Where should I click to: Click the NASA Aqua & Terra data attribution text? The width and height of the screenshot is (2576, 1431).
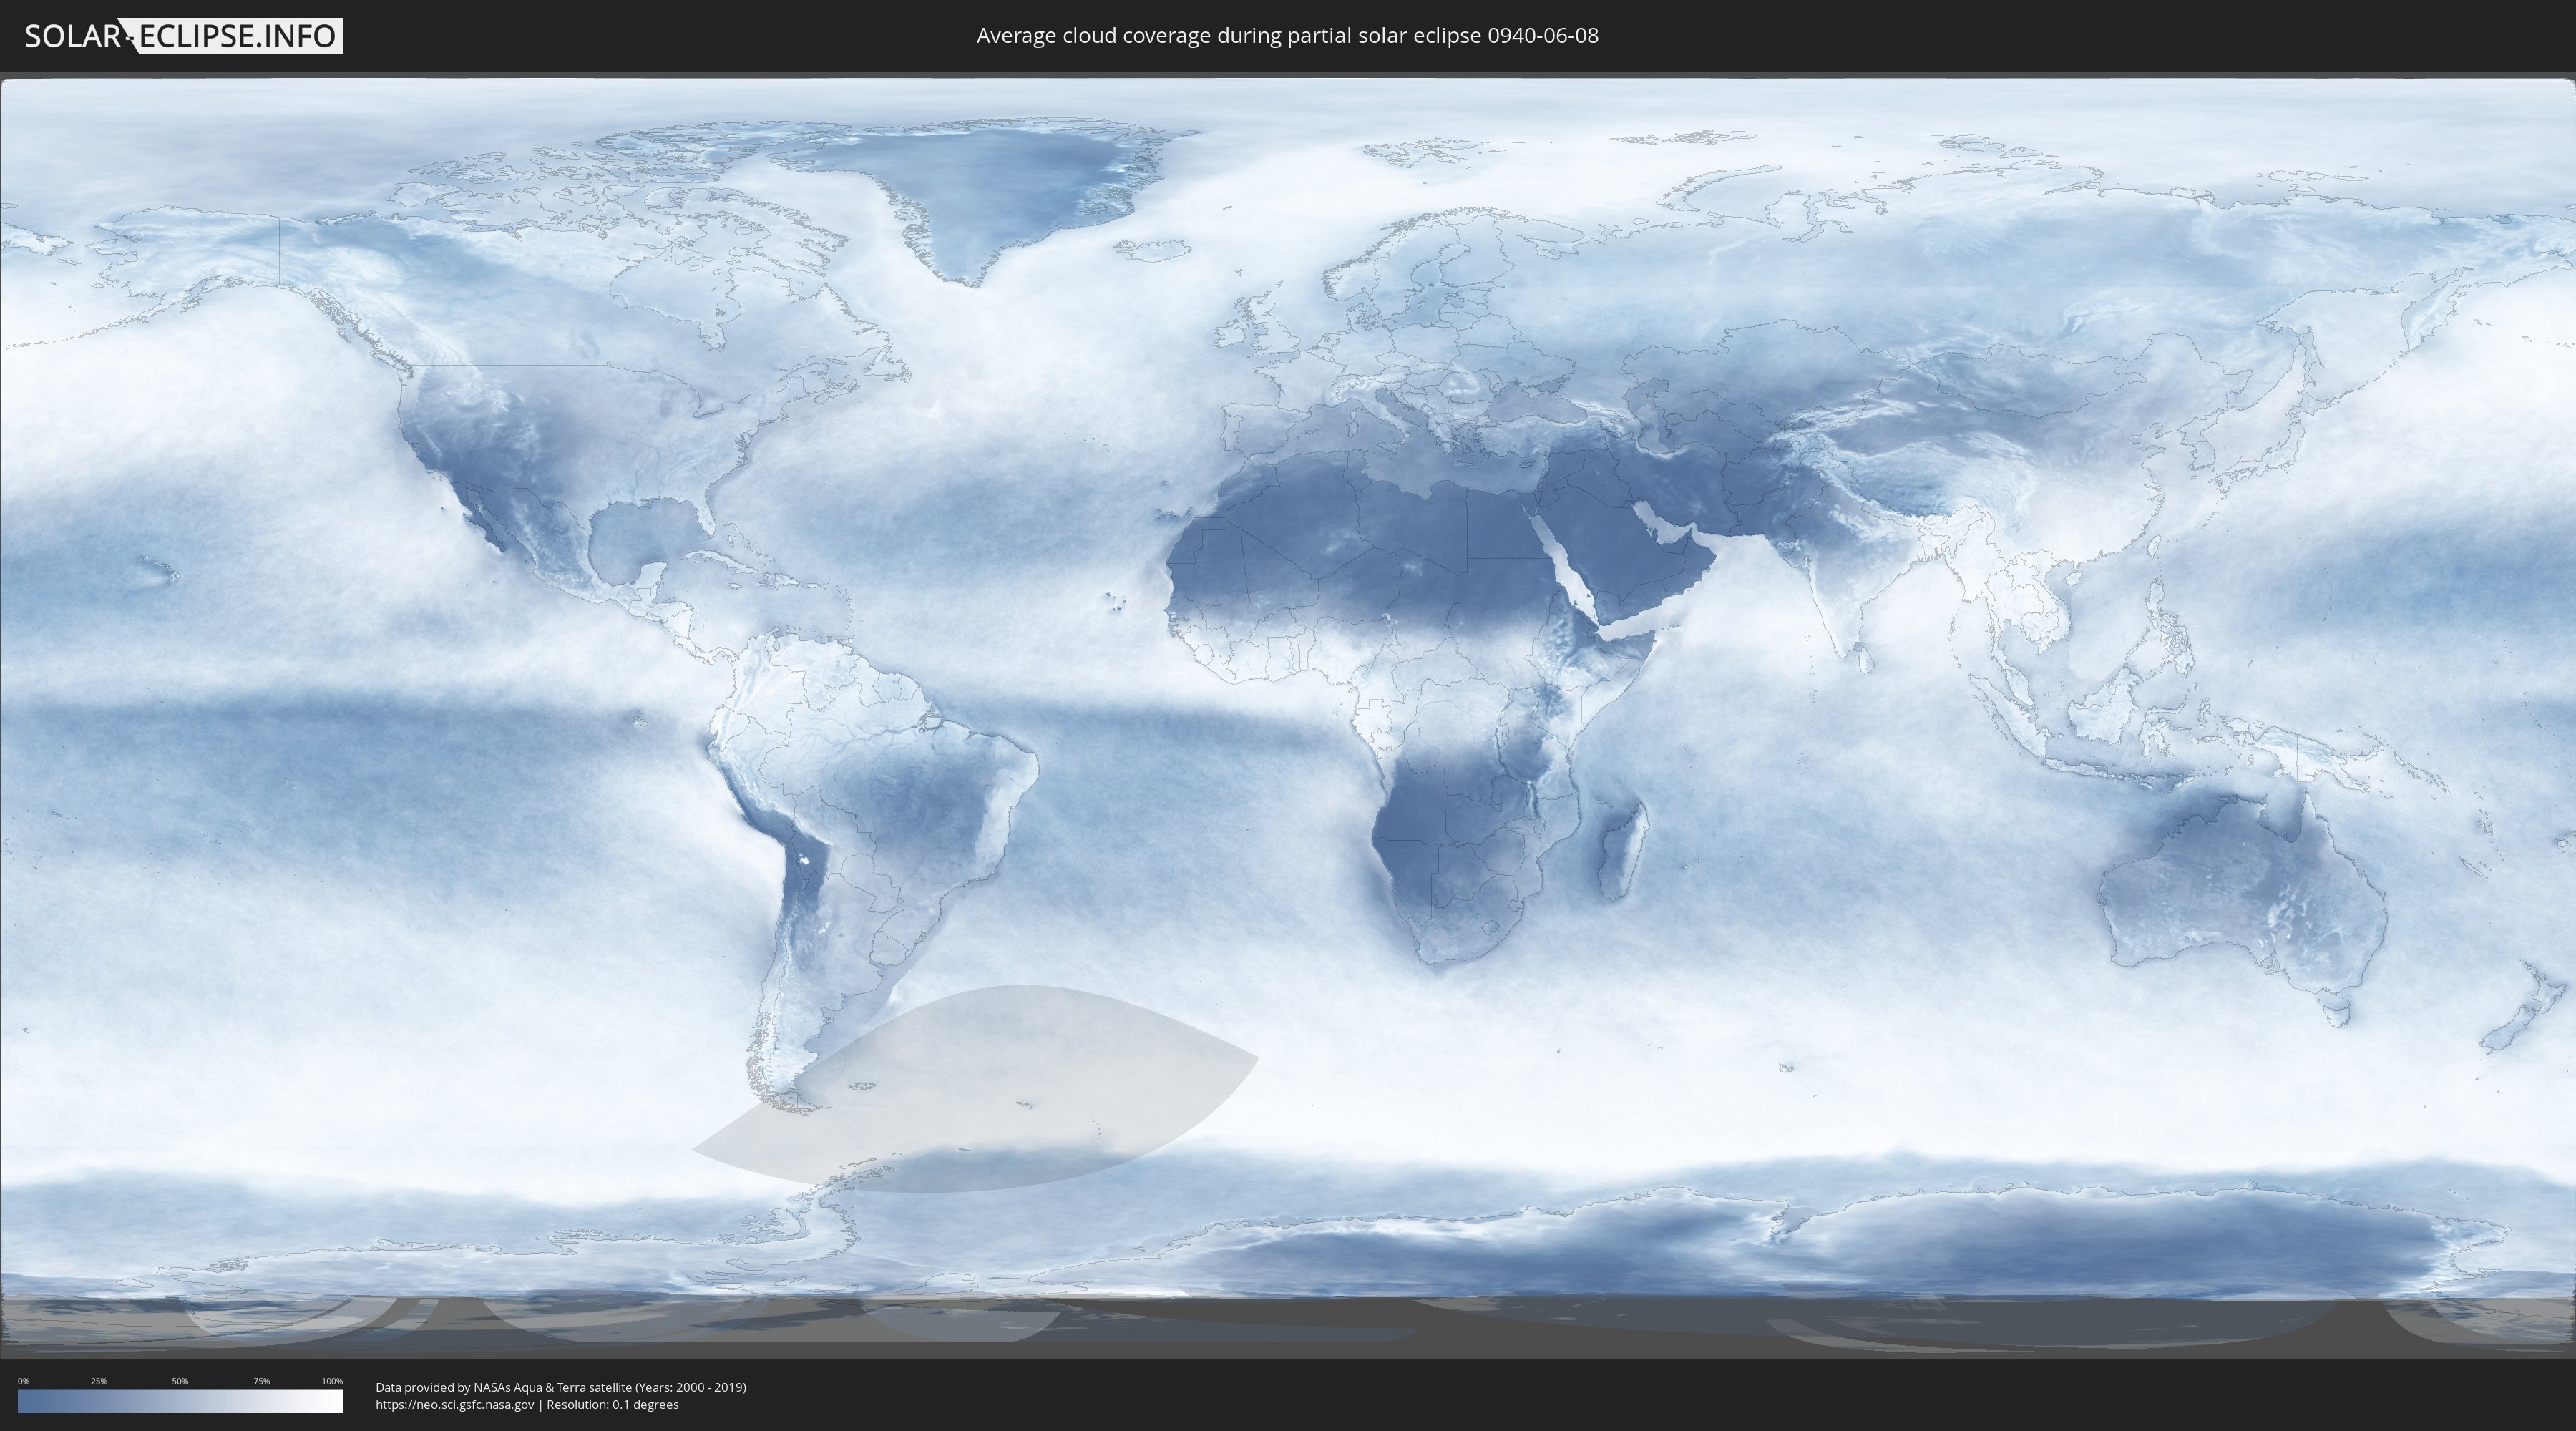click(560, 1387)
